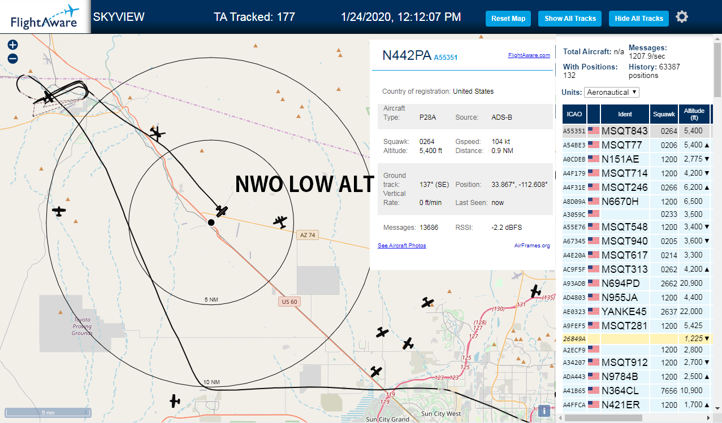Select MSQT714 aircraft row
This screenshot has width=722, height=423.
click(637, 173)
